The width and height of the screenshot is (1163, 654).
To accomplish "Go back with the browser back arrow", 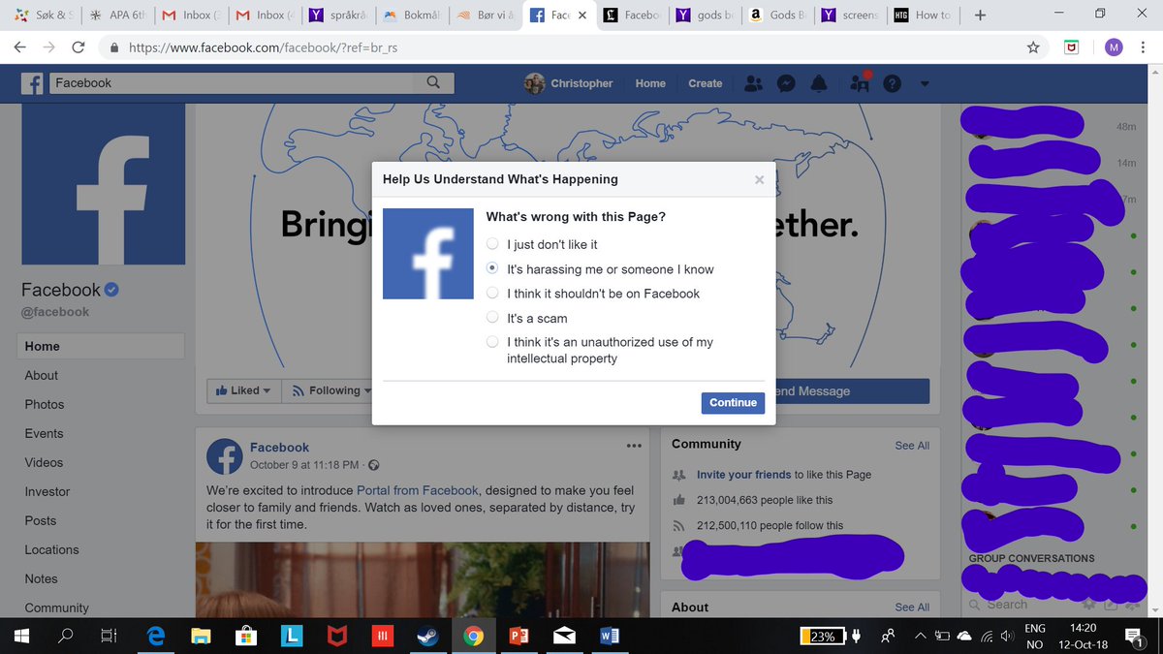I will [x=20, y=47].
